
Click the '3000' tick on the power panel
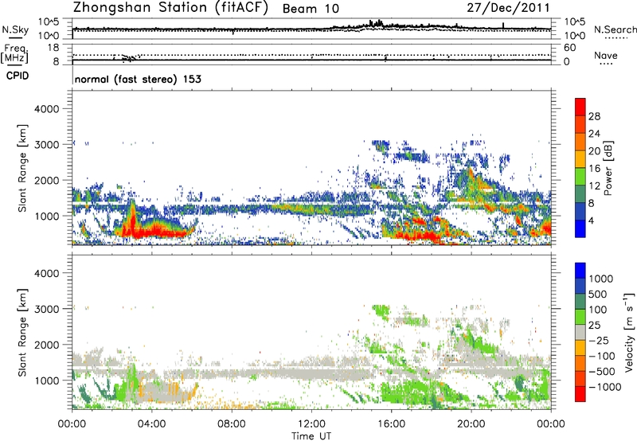coord(47,145)
